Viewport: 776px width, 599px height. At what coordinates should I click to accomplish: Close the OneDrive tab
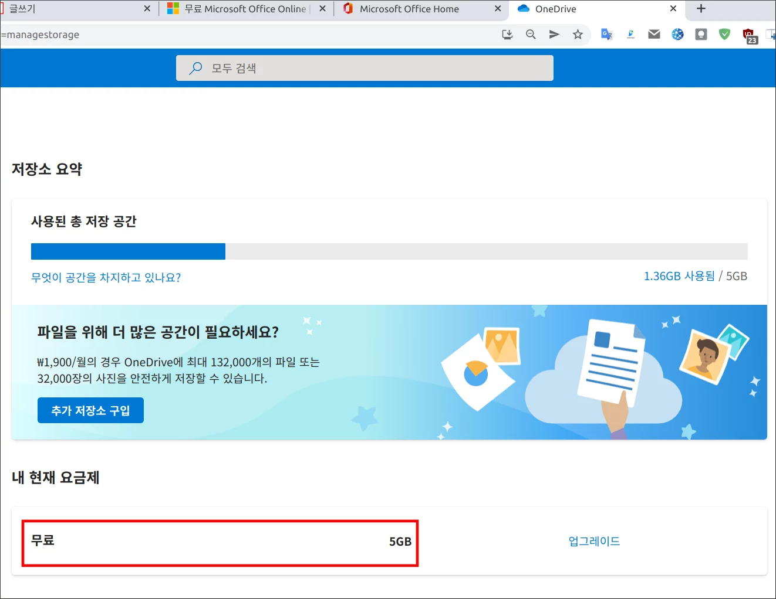673,9
